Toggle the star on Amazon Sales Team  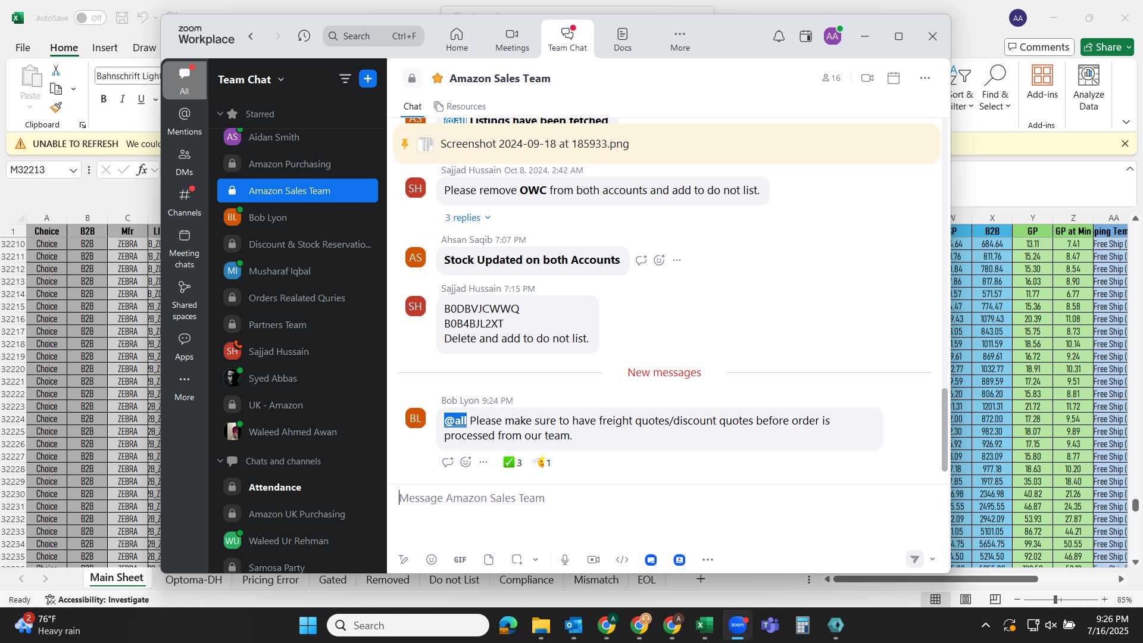437,79
